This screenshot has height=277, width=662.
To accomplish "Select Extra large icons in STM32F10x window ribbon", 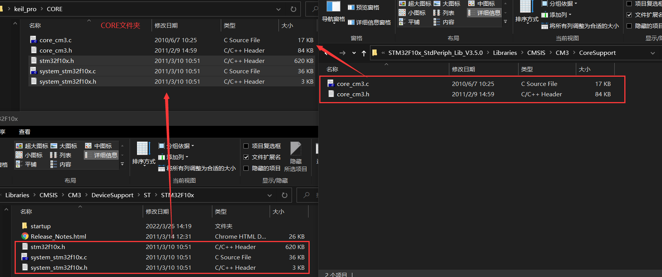I will tap(32, 146).
